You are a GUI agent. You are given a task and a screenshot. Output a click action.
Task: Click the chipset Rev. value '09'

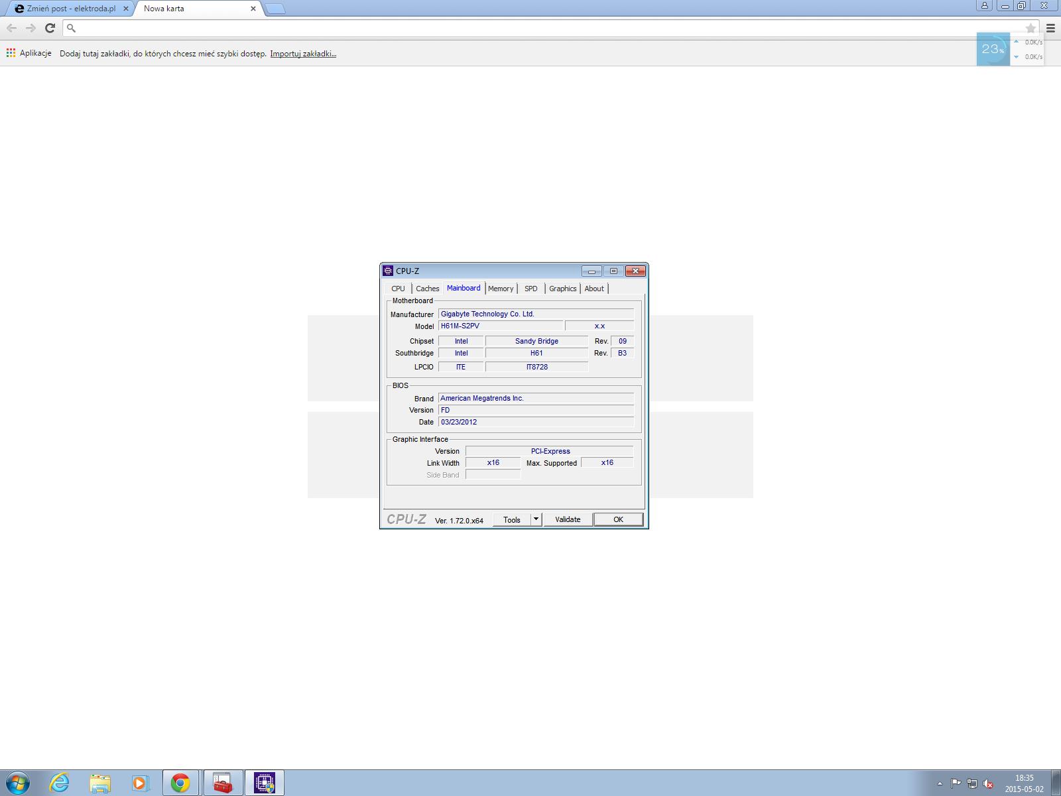(x=622, y=341)
